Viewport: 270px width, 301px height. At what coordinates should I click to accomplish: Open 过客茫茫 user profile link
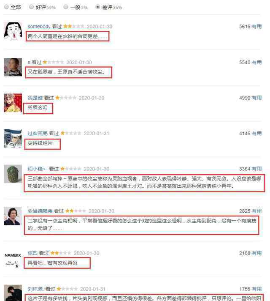tap(38, 133)
